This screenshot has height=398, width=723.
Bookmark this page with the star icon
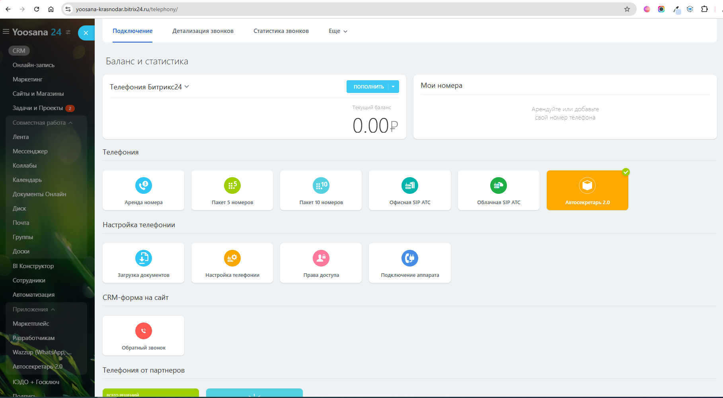(x=627, y=9)
